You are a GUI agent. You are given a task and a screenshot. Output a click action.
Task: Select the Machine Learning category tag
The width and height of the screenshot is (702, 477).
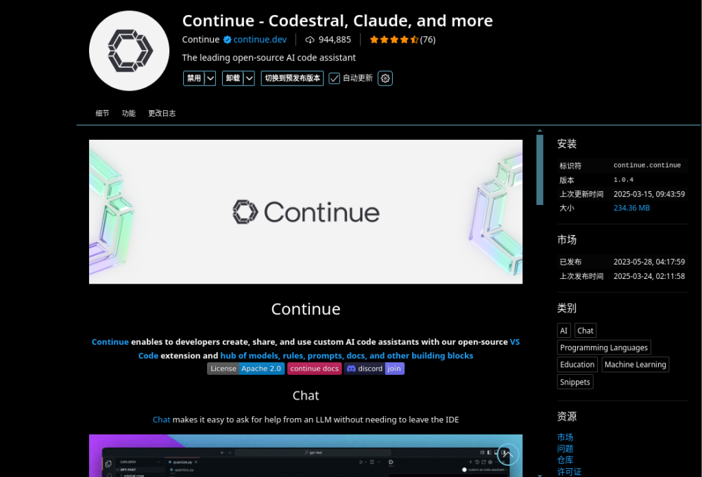point(636,365)
